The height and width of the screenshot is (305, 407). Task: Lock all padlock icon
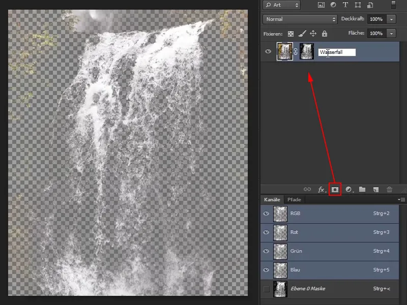325,34
